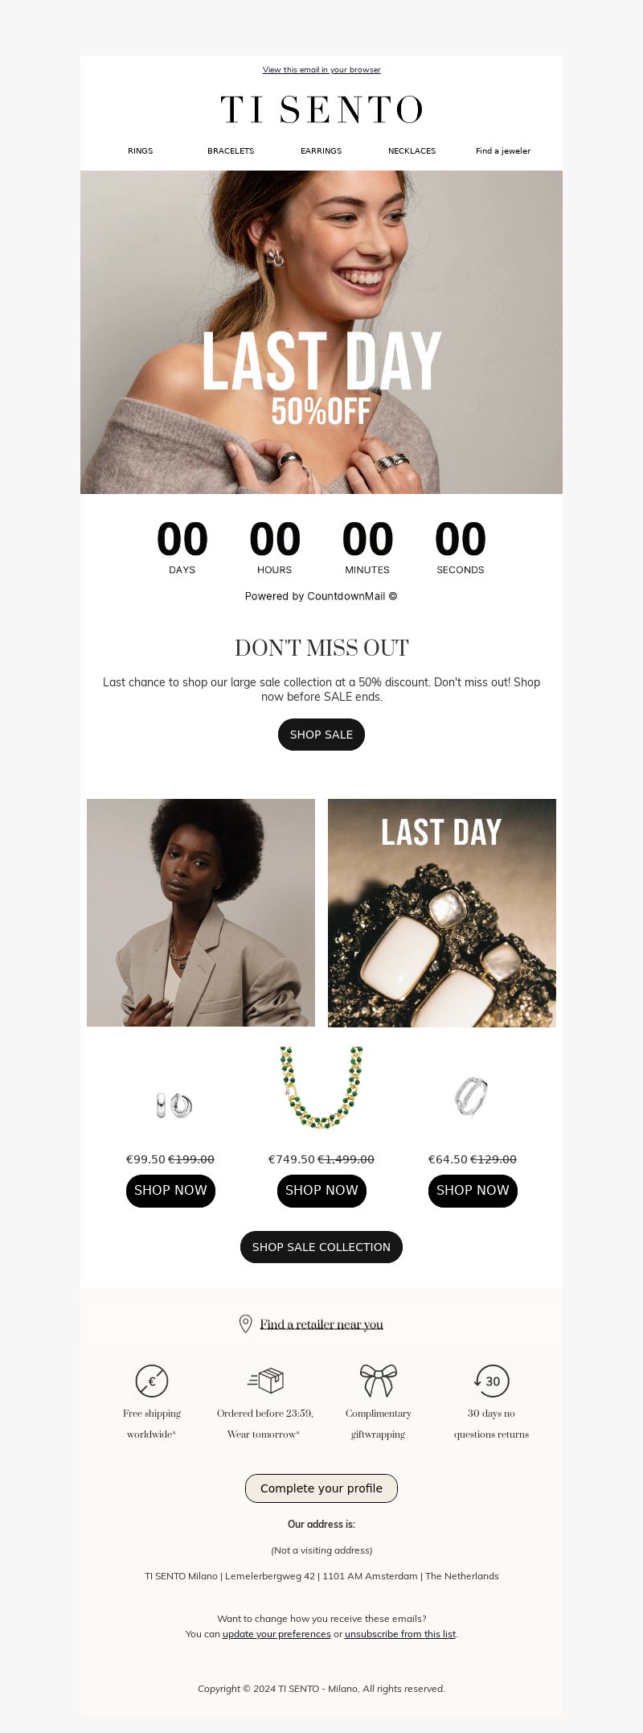The image size is (643, 1733).
Task: Click SHOP NOW under the €64.50 ring
Action: click(473, 1191)
